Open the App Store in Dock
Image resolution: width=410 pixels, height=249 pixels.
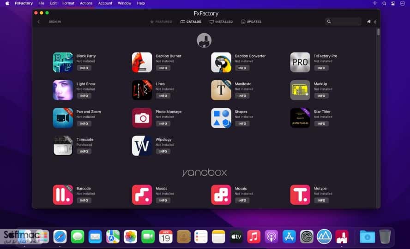coord(289,237)
